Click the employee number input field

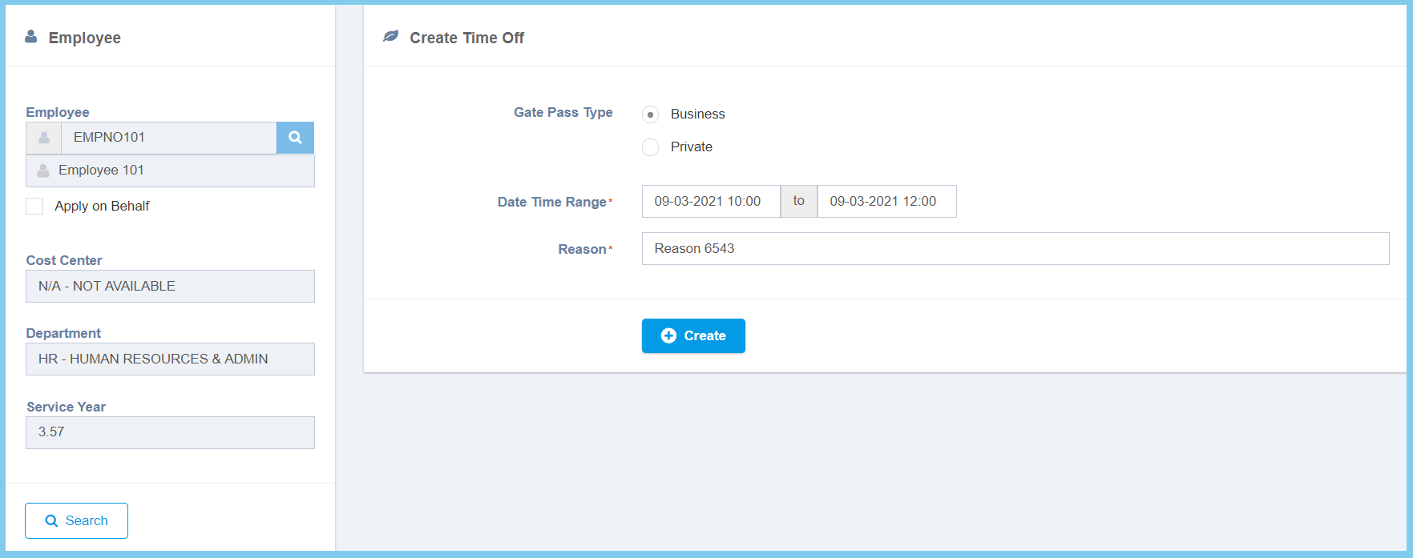click(168, 138)
